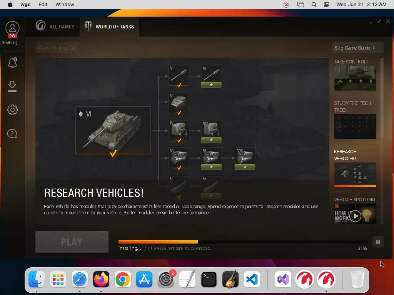Open Launchpad from the dock
The height and width of the screenshot is (295, 394).
coord(58,279)
